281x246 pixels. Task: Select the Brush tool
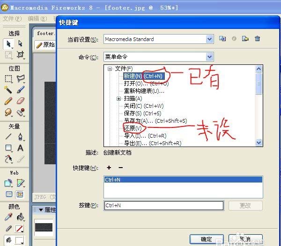coord(20,90)
